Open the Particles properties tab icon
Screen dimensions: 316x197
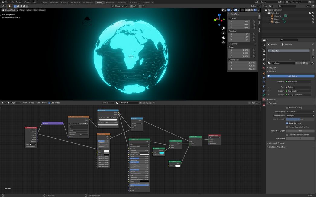pyautogui.click(x=264, y=82)
